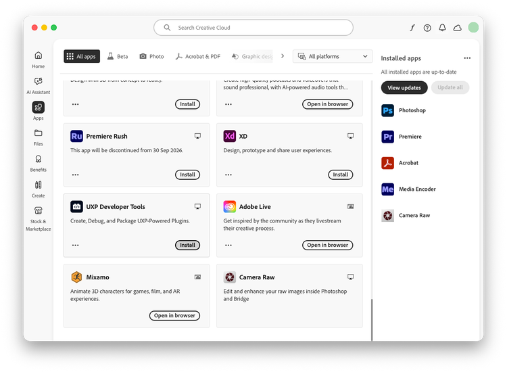
Task: Click the Update all button
Action: (x=450, y=88)
